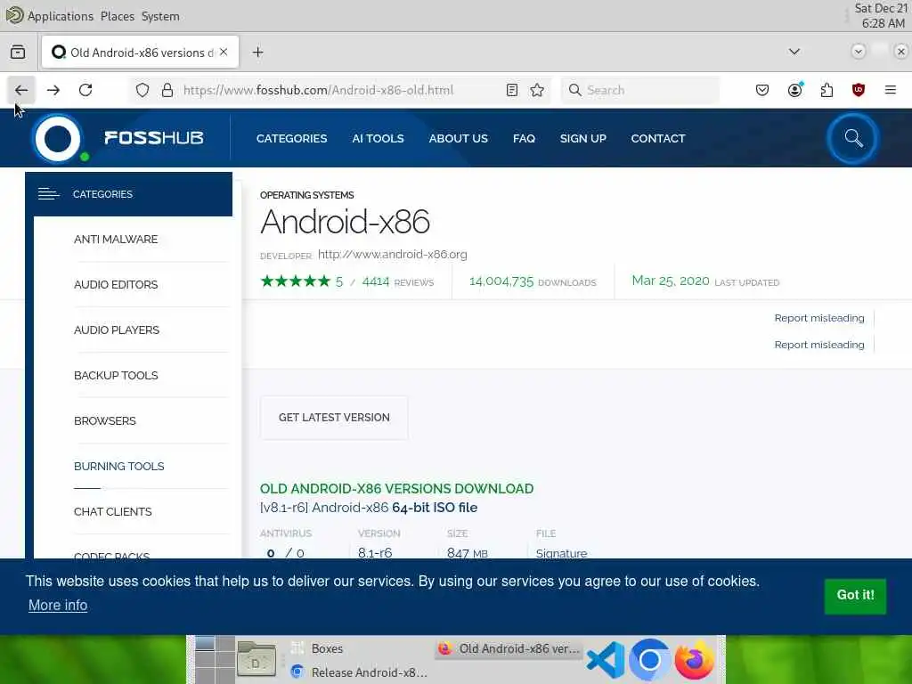The image size is (912, 684).
Task: Select BURNING TOOLS category
Action: tap(118, 466)
